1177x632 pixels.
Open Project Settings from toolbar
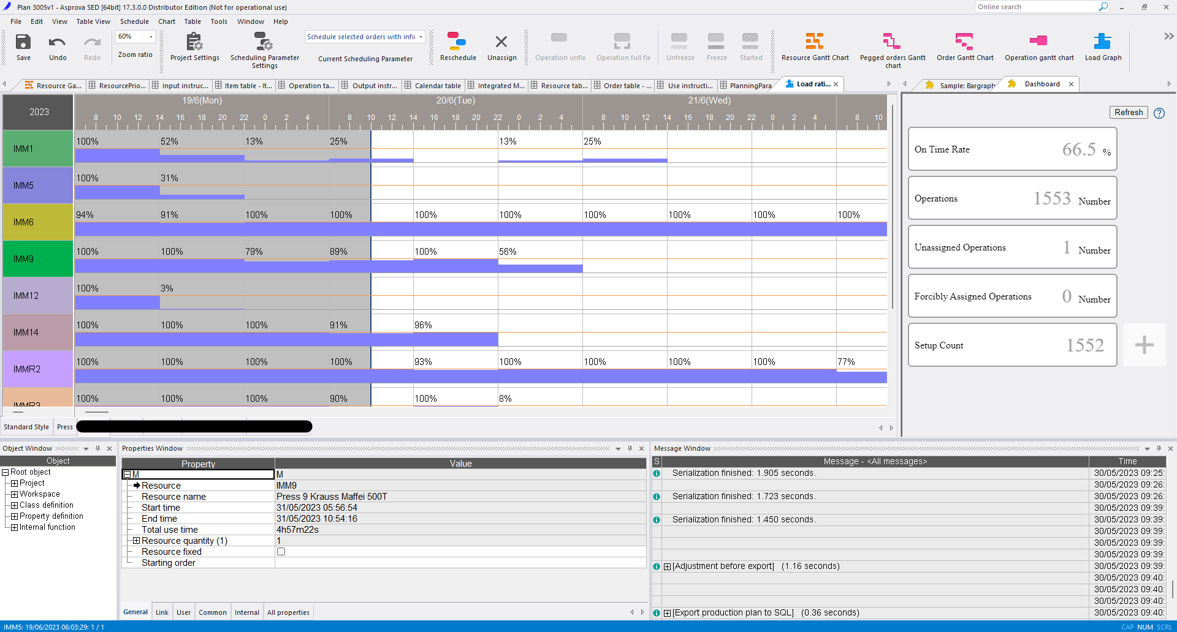(194, 43)
